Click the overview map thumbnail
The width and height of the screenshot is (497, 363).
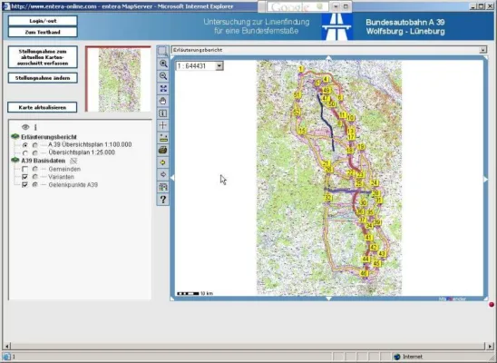118,79
